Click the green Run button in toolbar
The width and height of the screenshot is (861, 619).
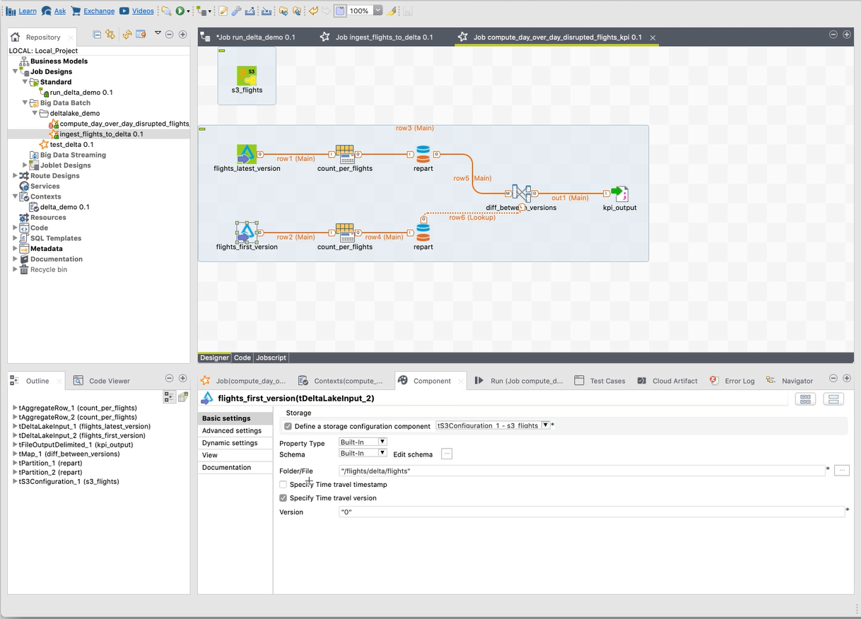click(x=180, y=11)
